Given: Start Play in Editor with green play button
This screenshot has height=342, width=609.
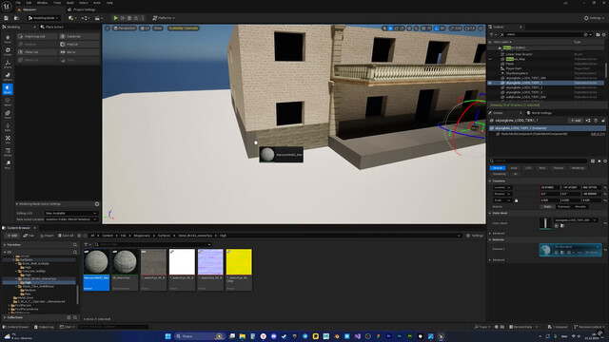Looking at the screenshot, I should pyautogui.click(x=115, y=18).
